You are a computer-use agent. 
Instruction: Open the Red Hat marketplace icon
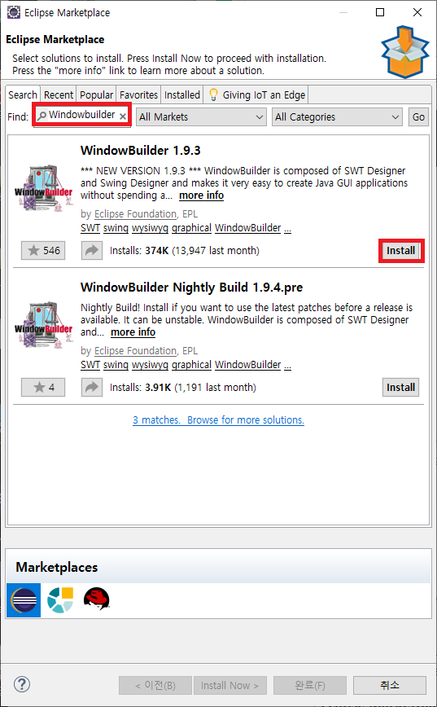96,599
